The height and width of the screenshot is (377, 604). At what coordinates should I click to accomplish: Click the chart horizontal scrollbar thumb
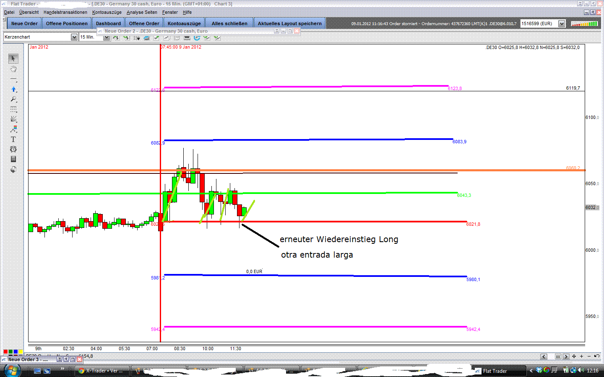tap(558, 356)
